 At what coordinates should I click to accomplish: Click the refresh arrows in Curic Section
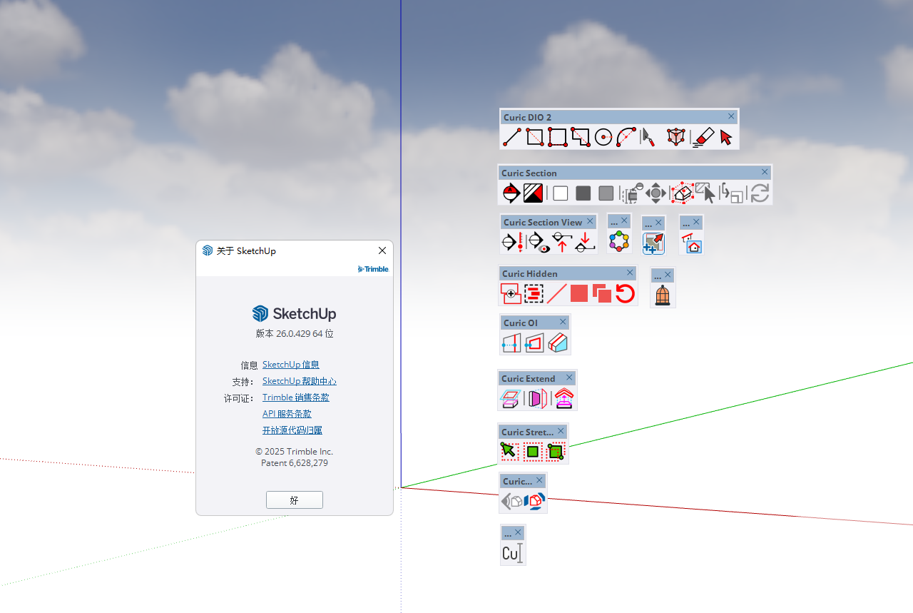click(760, 193)
